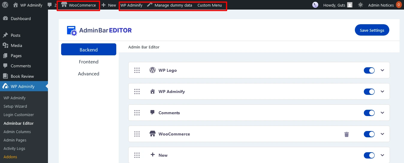Image resolution: width=404 pixels, height=163 pixels.
Task: Expand the WooCommerce row chevron
Action: (x=382, y=134)
